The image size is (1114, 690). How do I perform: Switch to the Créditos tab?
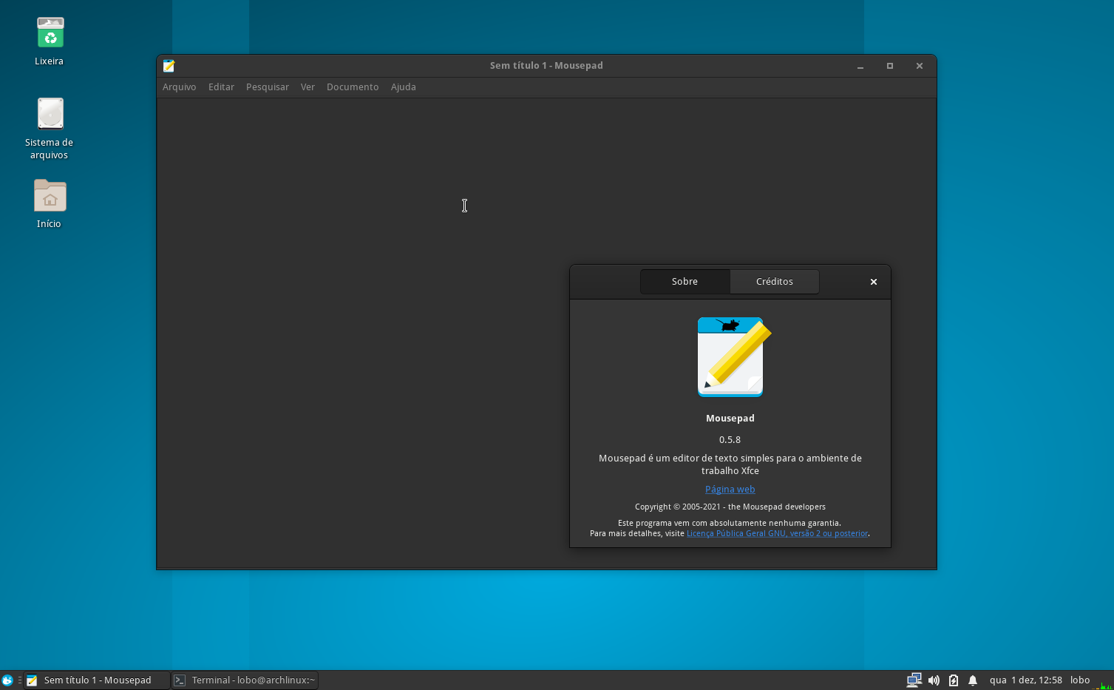click(x=774, y=281)
